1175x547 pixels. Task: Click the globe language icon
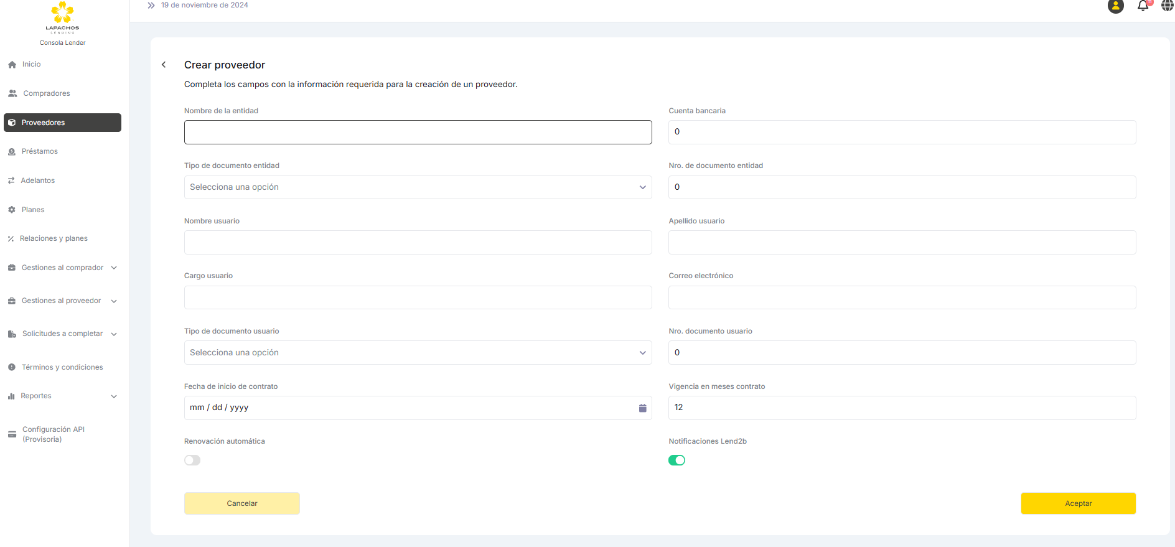coord(1167,6)
